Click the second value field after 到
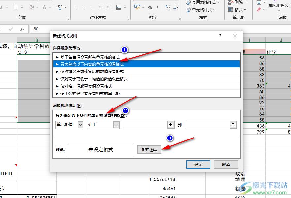This screenshot has width=291, height=198. [x=208, y=125]
